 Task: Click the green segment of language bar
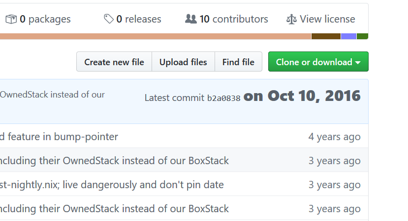point(362,36)
